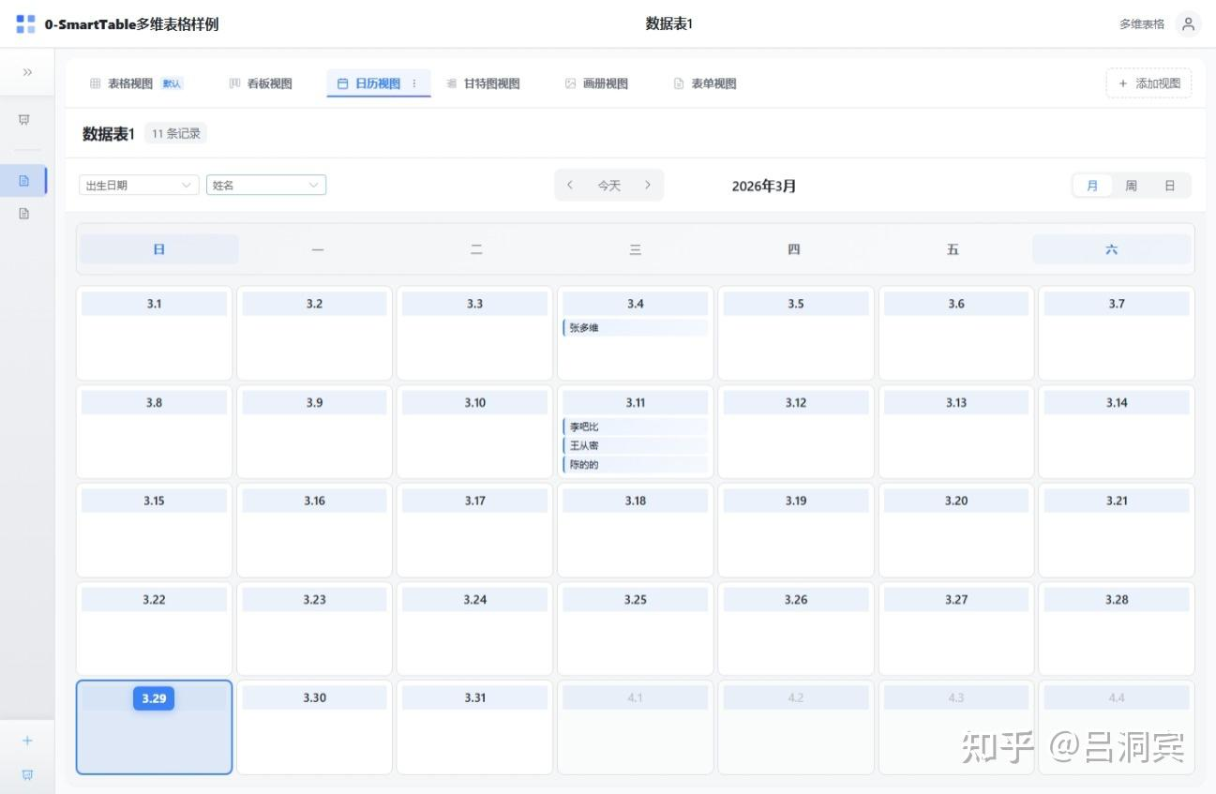This screenshot has width=1216, height=794.
Task: Open calendar view options menu dots
Action: point(414,83)
